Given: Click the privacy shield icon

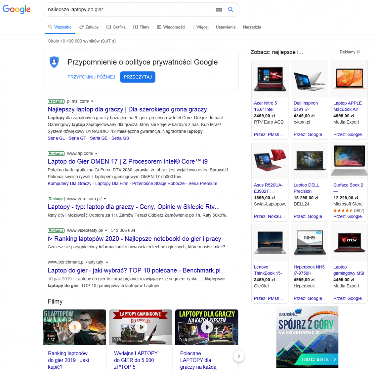Looking at the screenshot, I should tap(54, 62).
